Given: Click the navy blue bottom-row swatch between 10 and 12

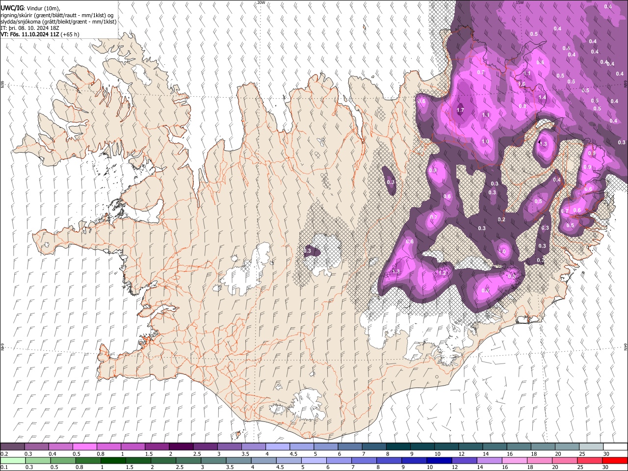Looking at the screenshot, I should [x=440, y=460].
